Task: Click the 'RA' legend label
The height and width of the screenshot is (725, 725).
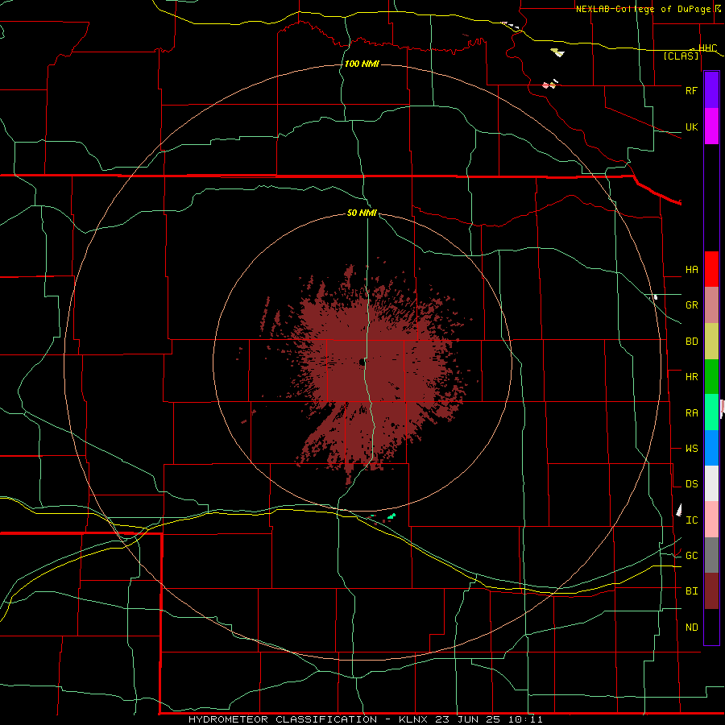Action: [x=691, y=413]
